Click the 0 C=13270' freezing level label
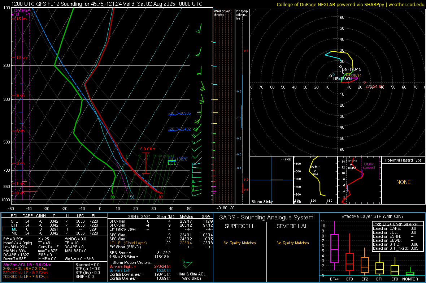Image resolution: width=426 pixels, height=283 pixels. coord(178,159)
